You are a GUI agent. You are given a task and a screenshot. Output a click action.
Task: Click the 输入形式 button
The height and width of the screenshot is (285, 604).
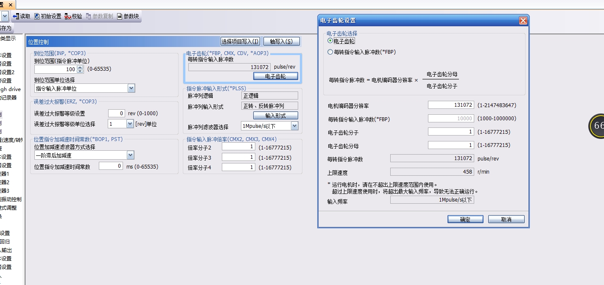(x=275, y=116)
